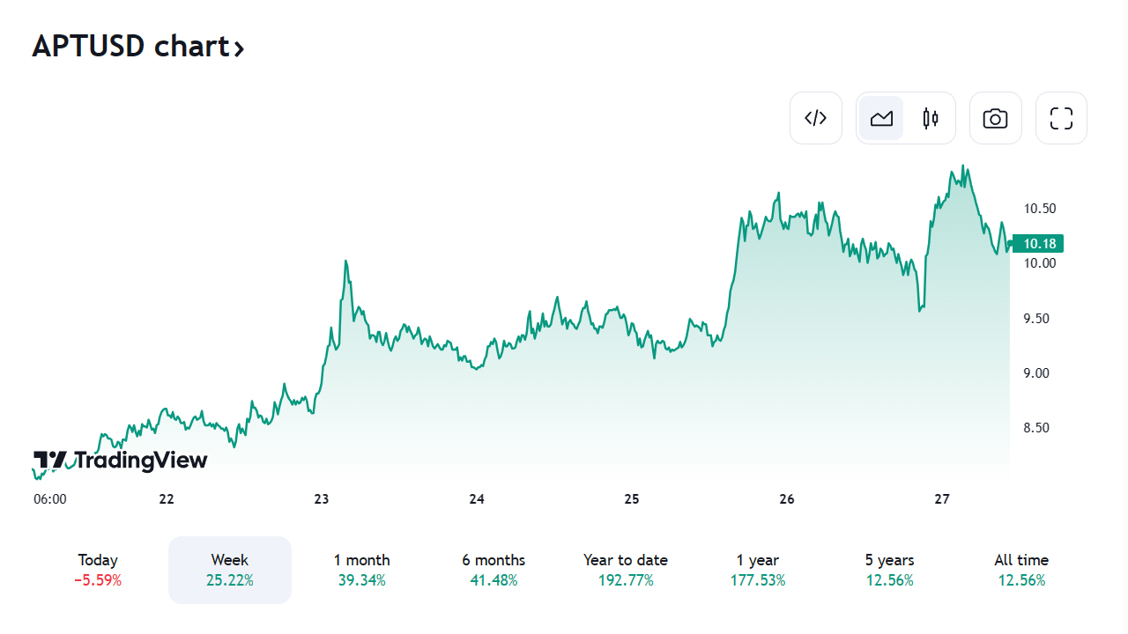This screenshot has height=634, width=1128.
Task: Select the 1 month range
Action: click(362, 570)
